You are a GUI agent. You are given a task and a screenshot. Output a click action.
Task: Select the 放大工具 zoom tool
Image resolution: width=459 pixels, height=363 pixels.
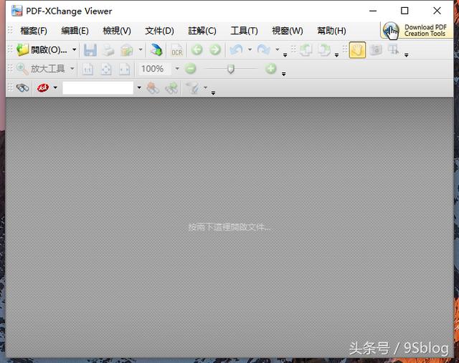coord(41,69)
